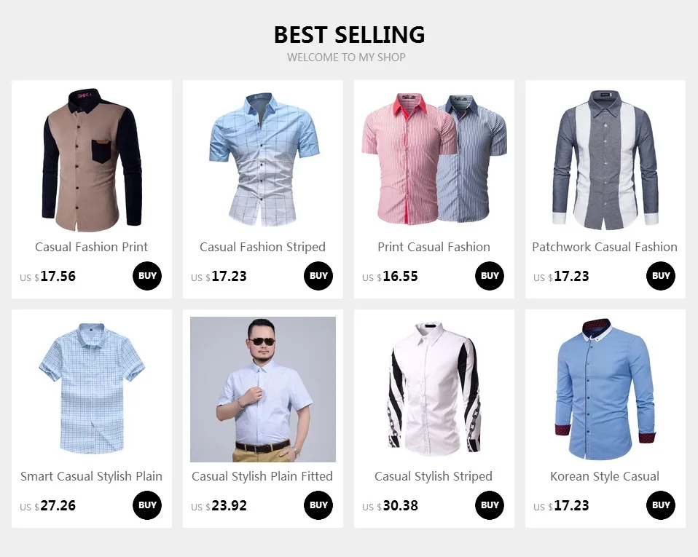The image size is (698, 557).
Task: Click BUY button for $16.55 Print Casual Fashion
Action: (490, 276)
